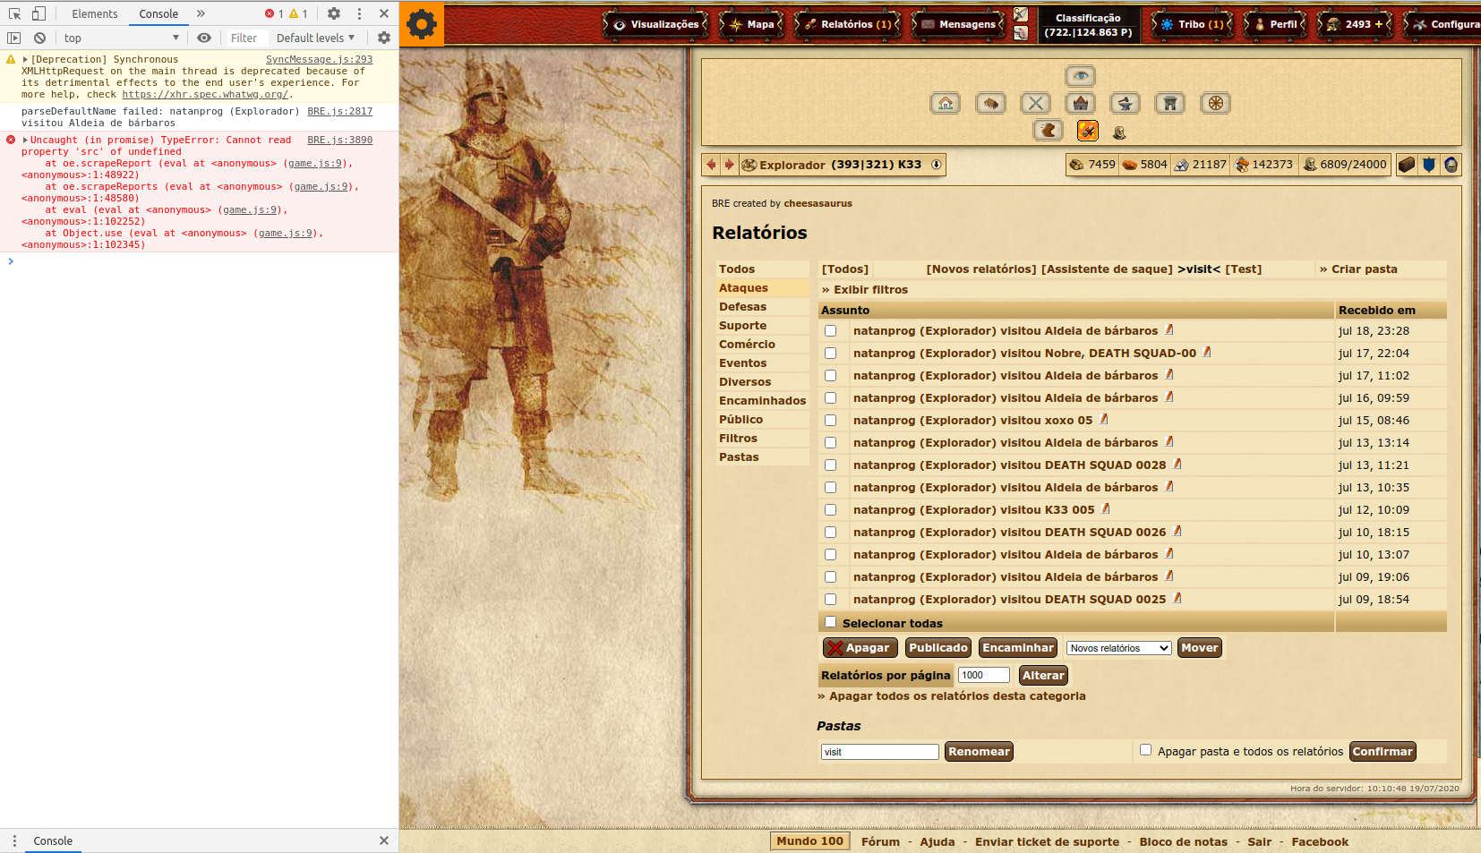Screen dimensions: 1481x853
Task: Open the Mapa menu
Action: [x=752, y=24]
